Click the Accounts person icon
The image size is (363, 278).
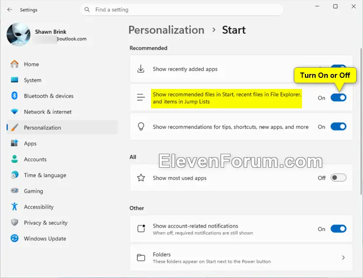[15, 159]
